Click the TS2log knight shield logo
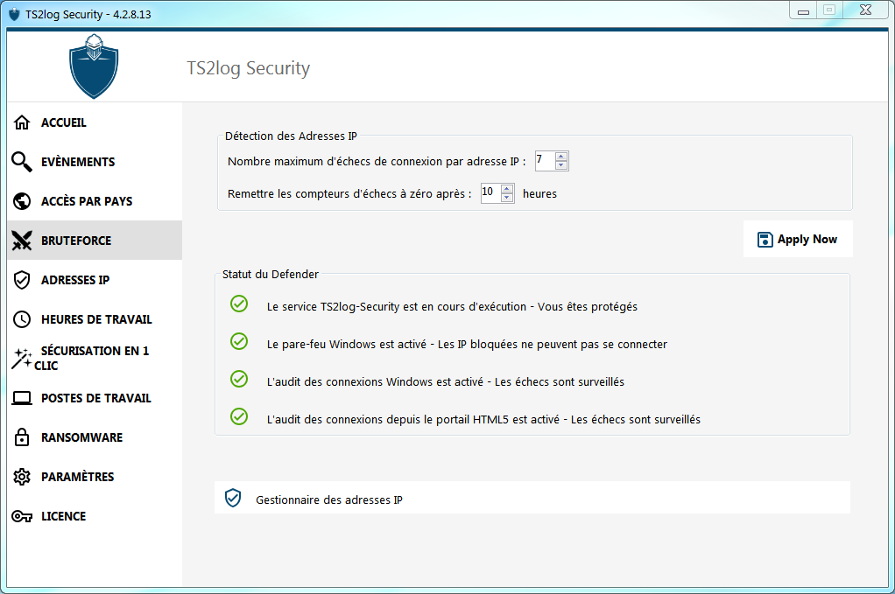Image resolution: width=895 pixels, height=594 pixels. (x=94, y=66)
